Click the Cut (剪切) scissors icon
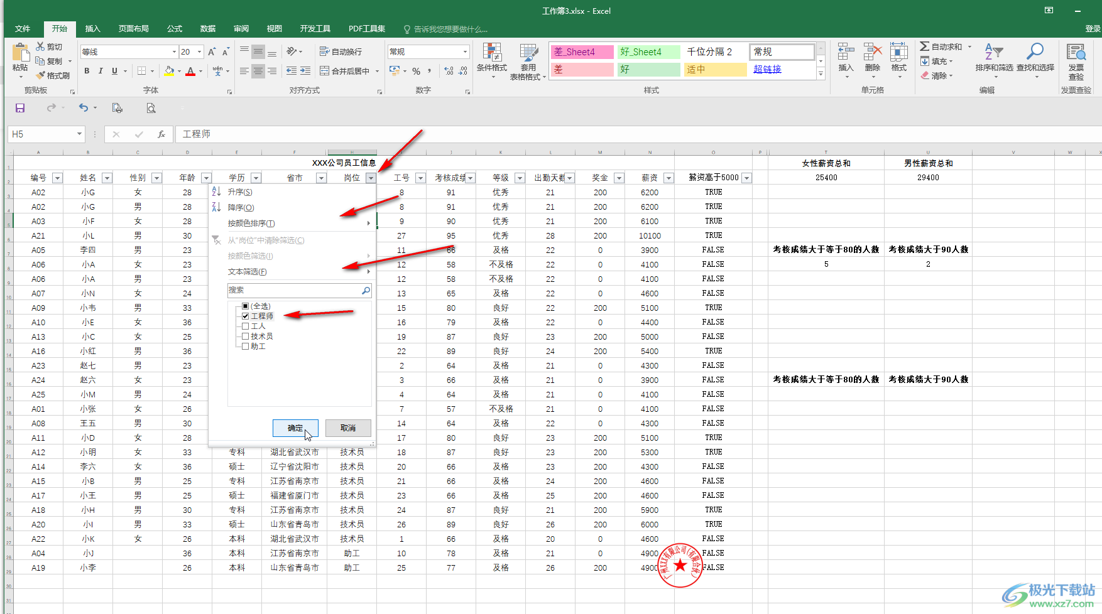Image resolution: width=1102 pixels, height=614 pixels. click(x=40, y=46)
